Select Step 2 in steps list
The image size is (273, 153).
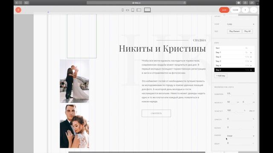click(x=234, y=57)
